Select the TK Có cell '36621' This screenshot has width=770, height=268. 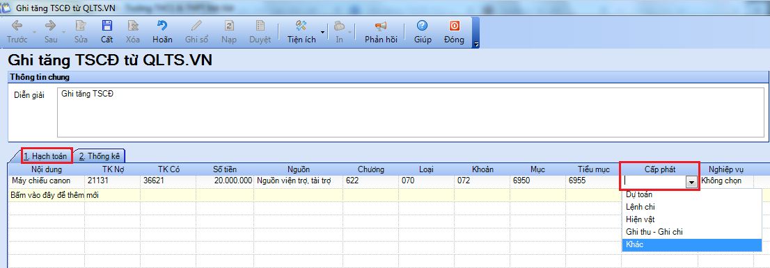coord(168,181)
